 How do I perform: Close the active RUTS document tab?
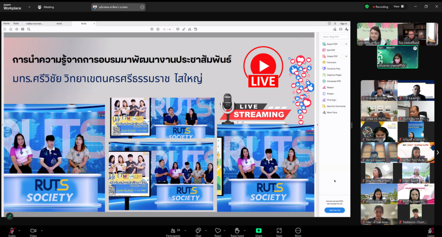point(94,24)
